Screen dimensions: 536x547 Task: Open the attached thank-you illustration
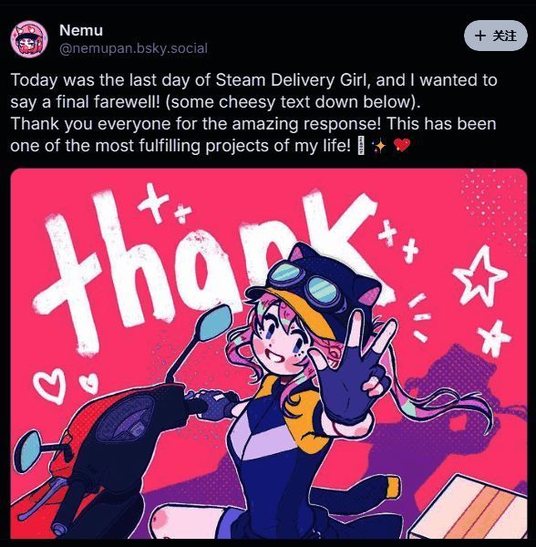tap(269, 354)
